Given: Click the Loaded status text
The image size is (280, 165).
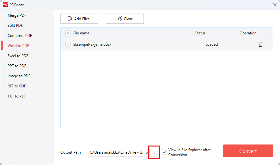Looking at the screenshot, I should pyautogui.click(x=211, y=44).
